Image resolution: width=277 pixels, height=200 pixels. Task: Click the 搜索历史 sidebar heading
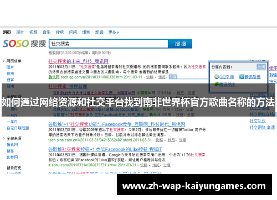pos(14,168)
